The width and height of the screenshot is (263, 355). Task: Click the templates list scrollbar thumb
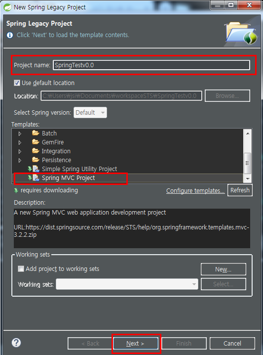click(x=248, y=163)
